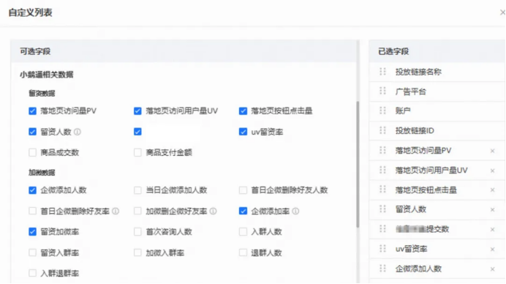Uncheck uv留资率 checkbox
506x284 pixels.
tap(243, 132)
